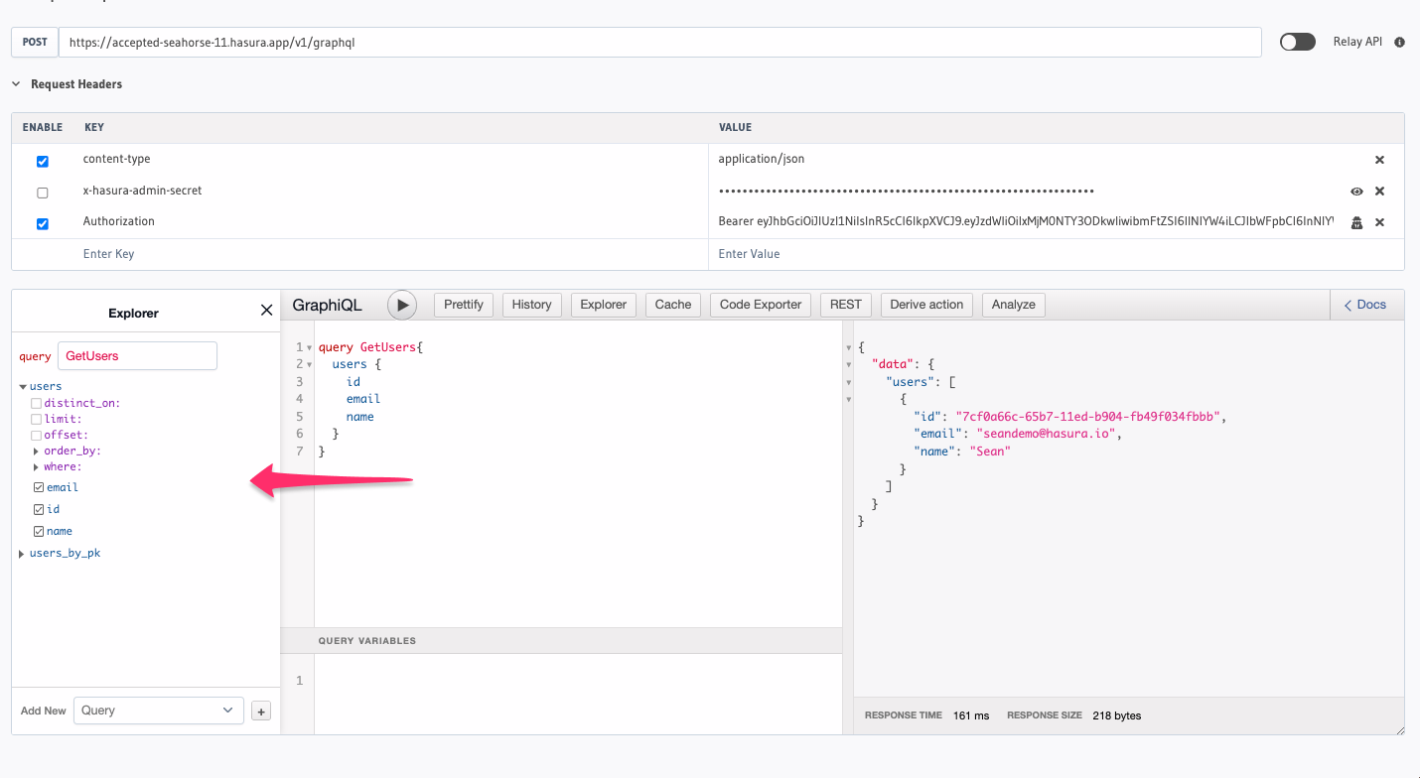Enable the x-hasura-admin-secret header
Image resolution: width=1420 pixels, height=778 pixels.
coord(42,191)
